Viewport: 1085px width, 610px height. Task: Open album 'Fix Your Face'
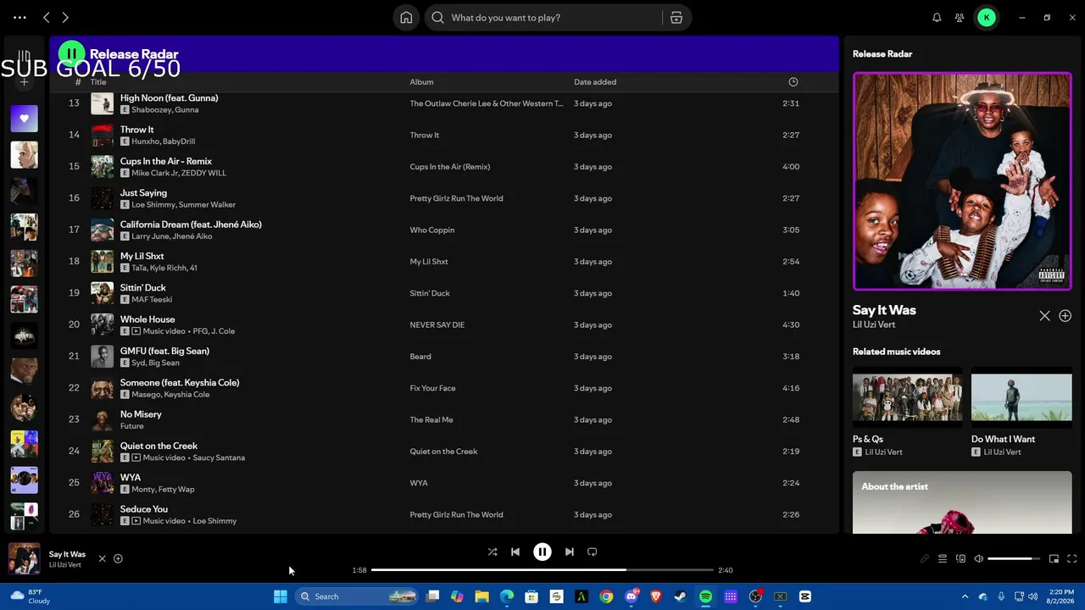click(433, 388)
